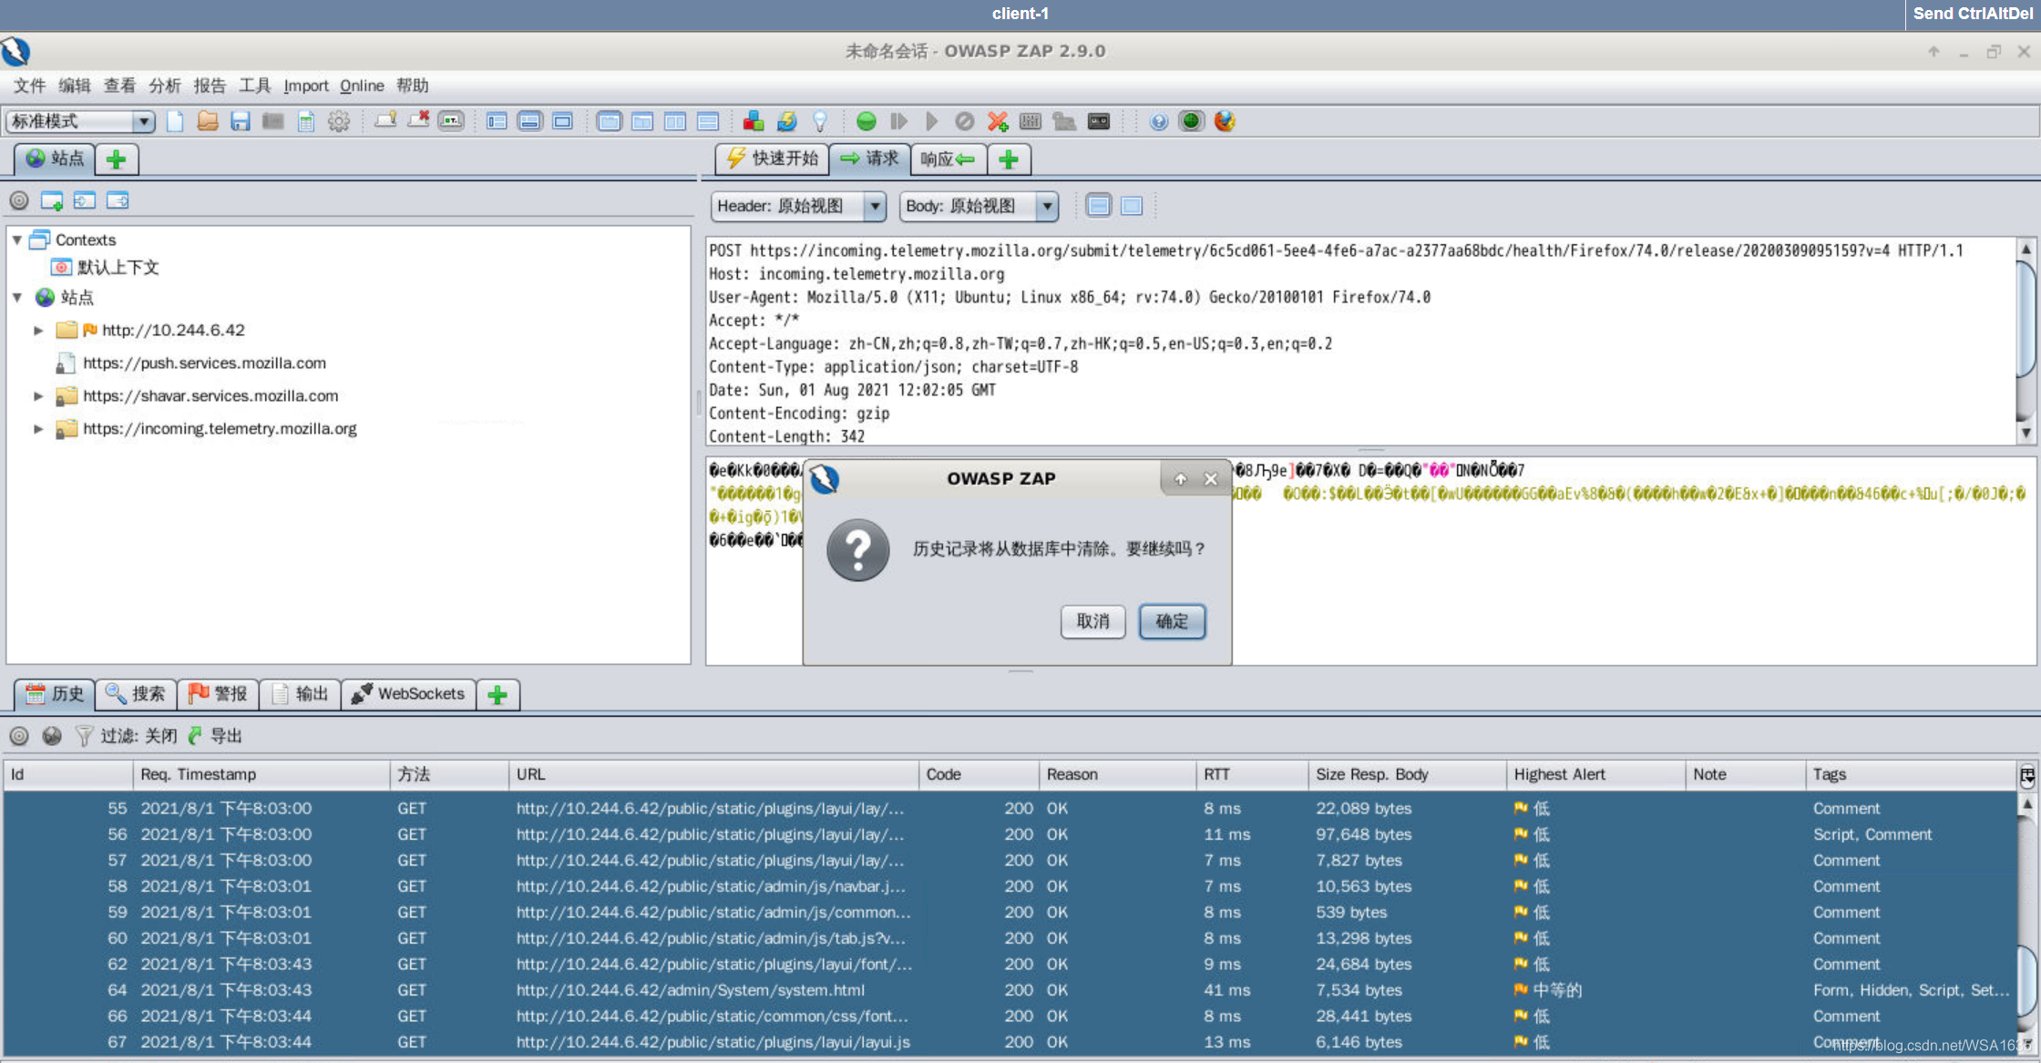
Task: Click the Manage Add-ons colored blocks icon
Action: tap(754, 121)
